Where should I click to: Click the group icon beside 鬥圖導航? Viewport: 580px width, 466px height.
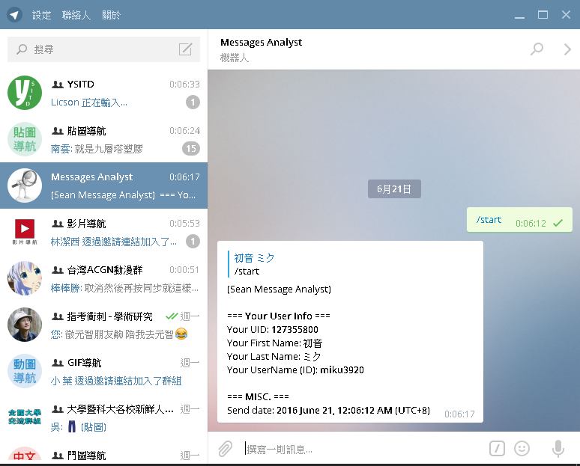click(x=58, y=456)
